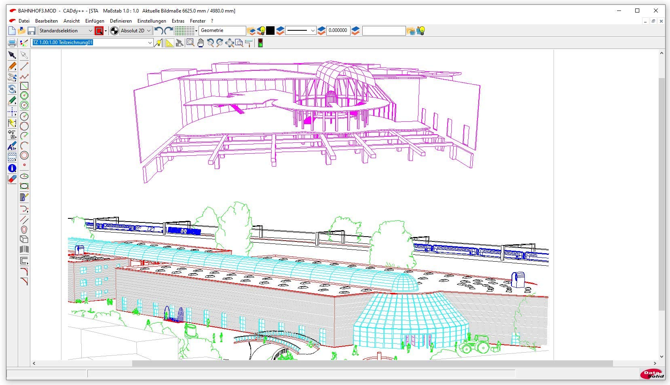
Task: Click the black color swatch
Action: point(271,31)
